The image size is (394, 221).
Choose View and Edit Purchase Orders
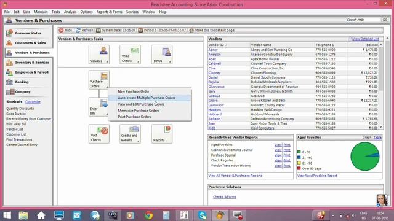150,104
